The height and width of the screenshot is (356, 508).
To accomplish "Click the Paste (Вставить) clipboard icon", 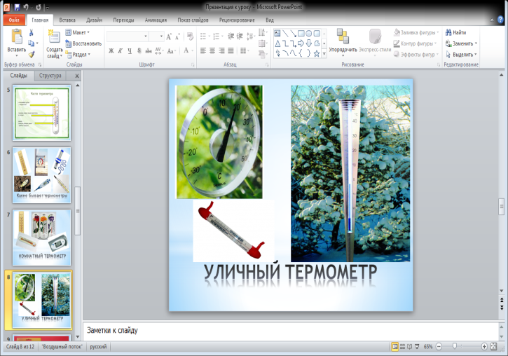I will click(16, 36).
